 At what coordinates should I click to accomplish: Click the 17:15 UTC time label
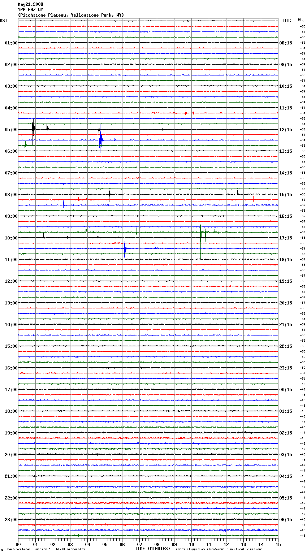[x=286, y=238]
